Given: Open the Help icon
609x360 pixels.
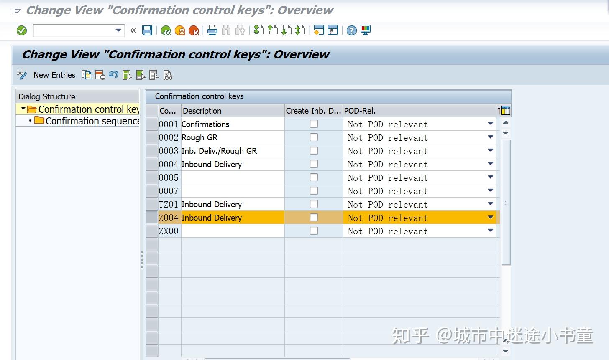Looking at the screenshot, I should [x=351, y=30].
